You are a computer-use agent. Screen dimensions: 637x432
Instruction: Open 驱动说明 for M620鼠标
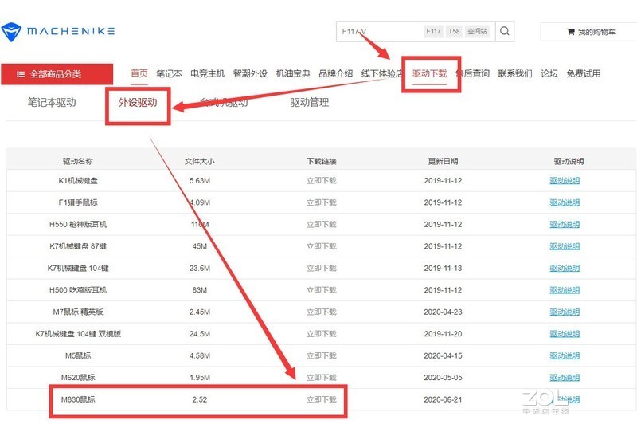565,378
